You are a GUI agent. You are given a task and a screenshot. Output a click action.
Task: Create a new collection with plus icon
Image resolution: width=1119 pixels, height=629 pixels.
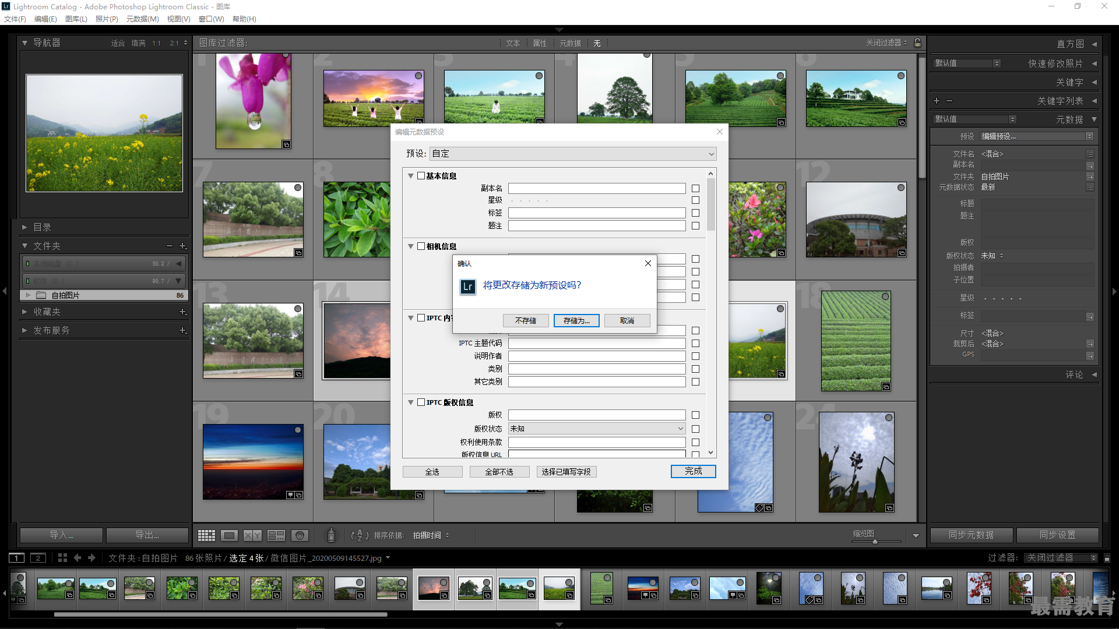click(x=182, y=312)
